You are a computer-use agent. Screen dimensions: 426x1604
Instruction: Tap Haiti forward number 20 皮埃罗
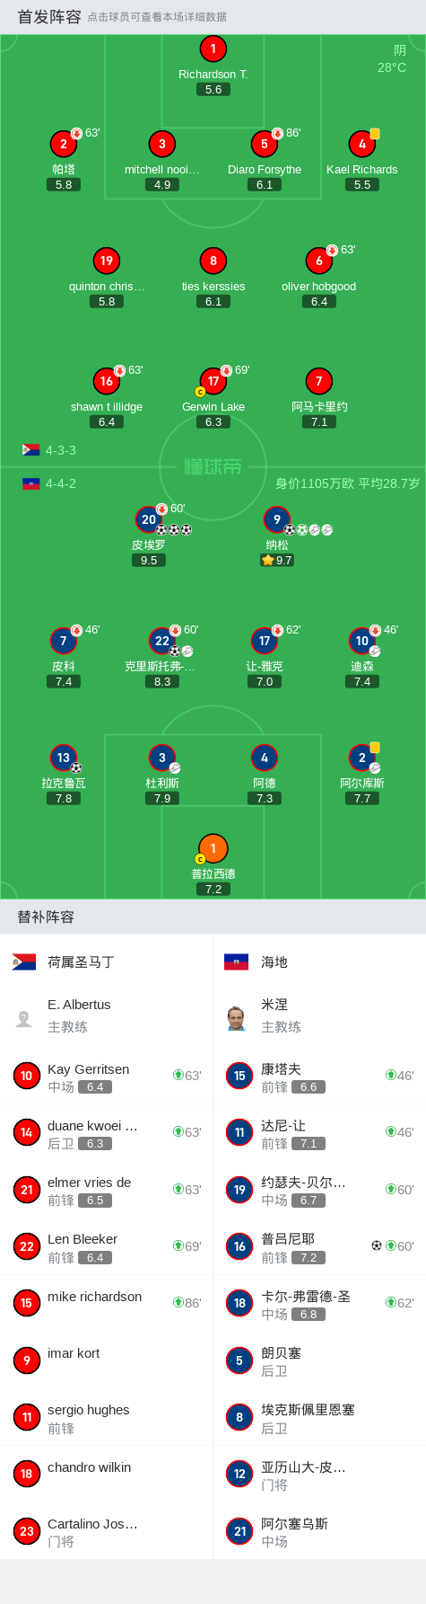(149, 519)
